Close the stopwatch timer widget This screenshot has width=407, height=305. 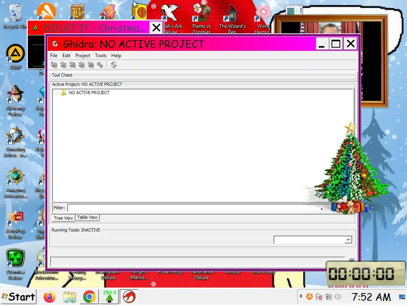[x=402, y=264]
